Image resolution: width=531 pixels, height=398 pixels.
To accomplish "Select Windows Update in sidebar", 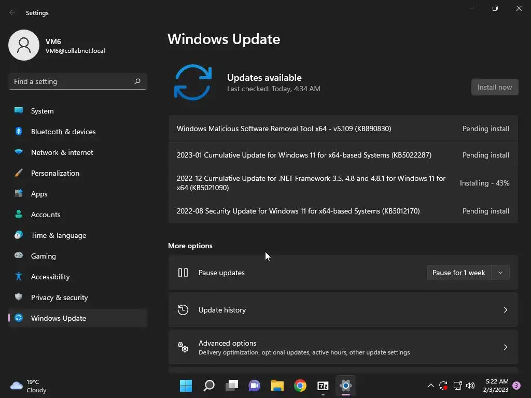I will tap(78, 318).
